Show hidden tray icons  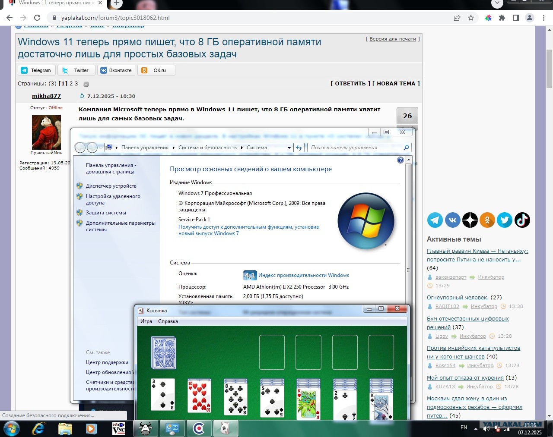click(x=476, y=428)
